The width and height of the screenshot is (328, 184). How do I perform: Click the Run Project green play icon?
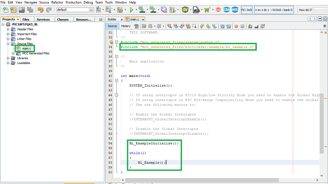[x=132, y=10]
